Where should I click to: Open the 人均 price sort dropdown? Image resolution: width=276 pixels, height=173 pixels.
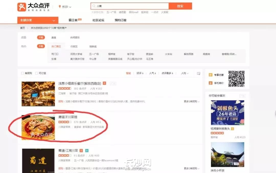(185, 73)
